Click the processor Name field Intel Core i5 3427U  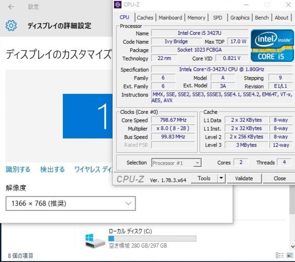point(200,33)
